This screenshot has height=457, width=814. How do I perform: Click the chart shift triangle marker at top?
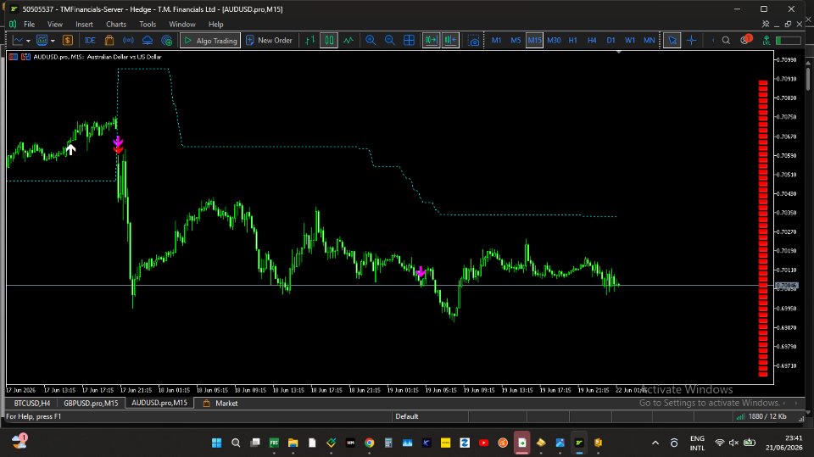tap(618, 52)
